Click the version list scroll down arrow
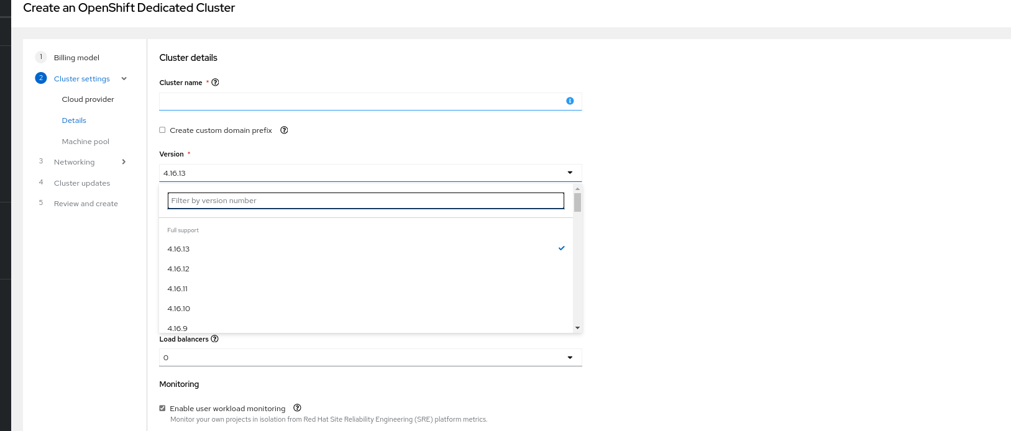This screenshot has width=1011, height=431. coord(577,328)
